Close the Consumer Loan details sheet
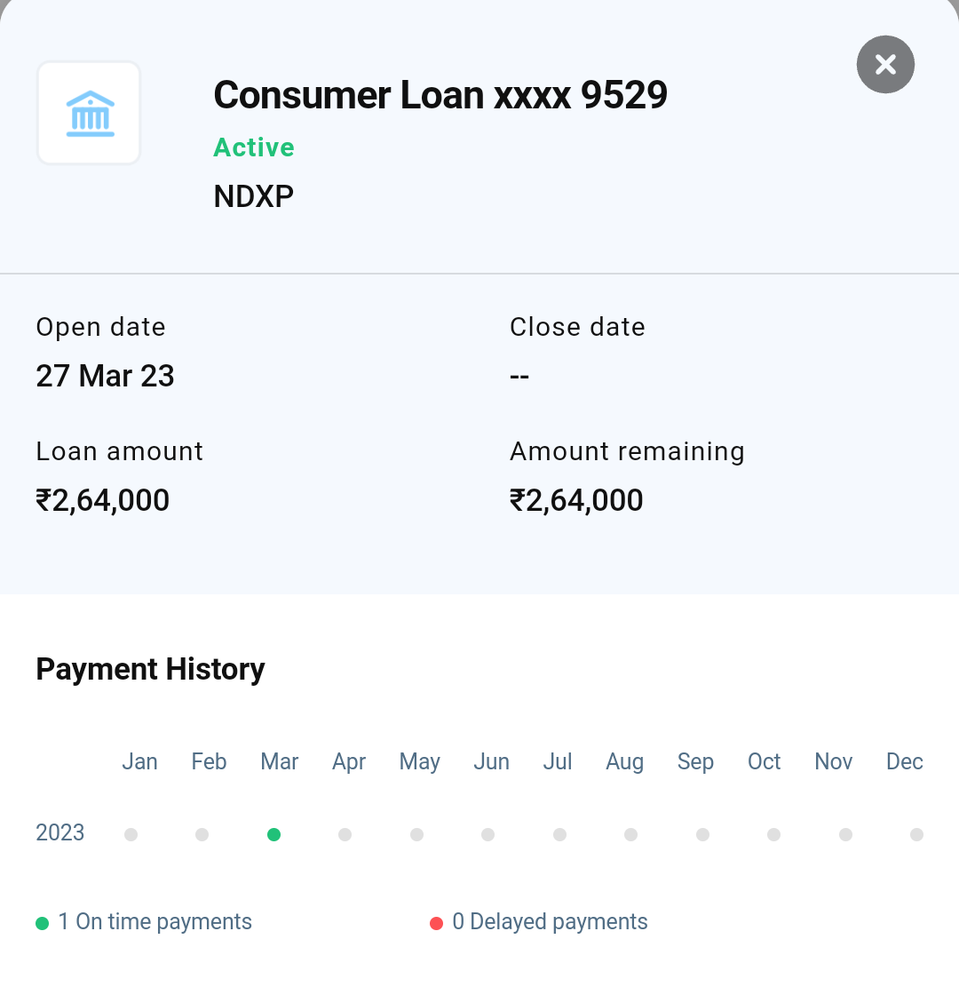959x987 pixels. tap(885, 64)
